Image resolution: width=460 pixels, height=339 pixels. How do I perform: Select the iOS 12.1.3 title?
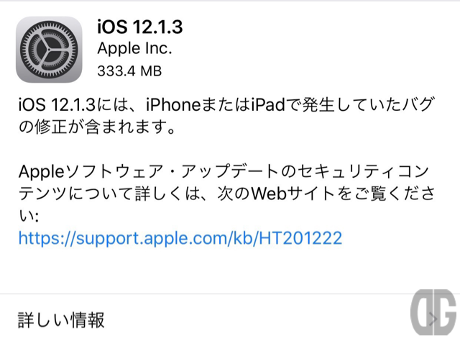click(x=140, y=27)
